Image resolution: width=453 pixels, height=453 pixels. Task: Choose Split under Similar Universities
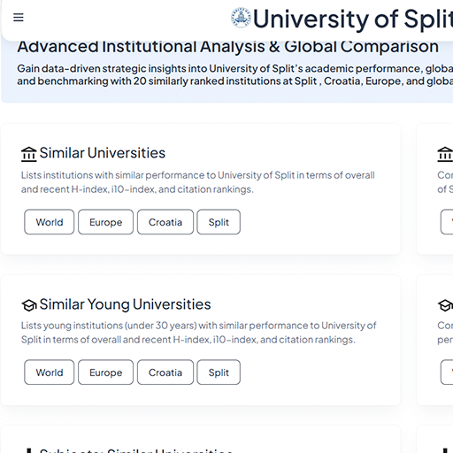point(219,222)
